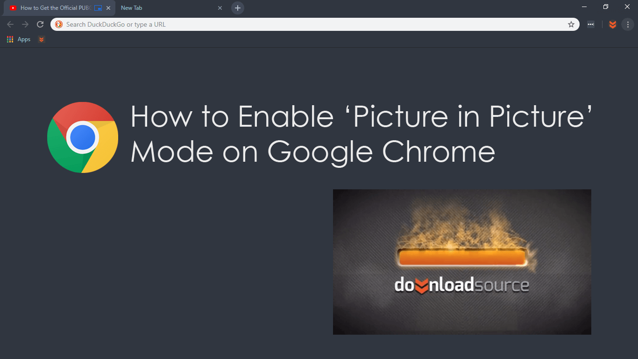This screenshot has width=638, height=359.
Task: Switch to the 'How to Get the Official PUBG' tab
Action: 59,8
